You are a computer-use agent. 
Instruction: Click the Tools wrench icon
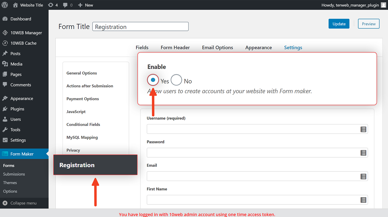tap(5, 130)
